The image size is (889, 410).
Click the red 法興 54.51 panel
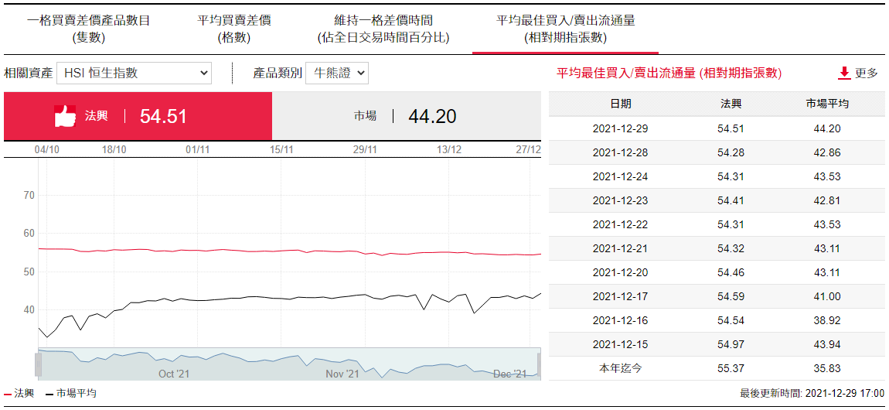[x=138, y=117]
